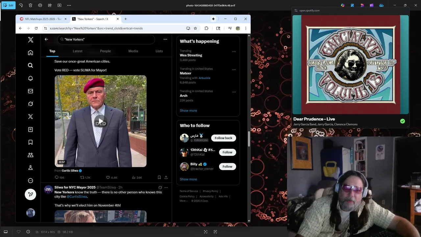This screenshot has height=237, width=421.
Task: Open media controls icon in Chrome toolbar
Action: 230,28
